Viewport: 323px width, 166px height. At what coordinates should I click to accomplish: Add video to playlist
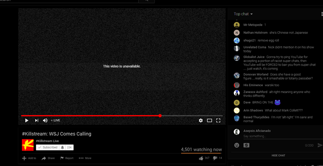point(29,158)
